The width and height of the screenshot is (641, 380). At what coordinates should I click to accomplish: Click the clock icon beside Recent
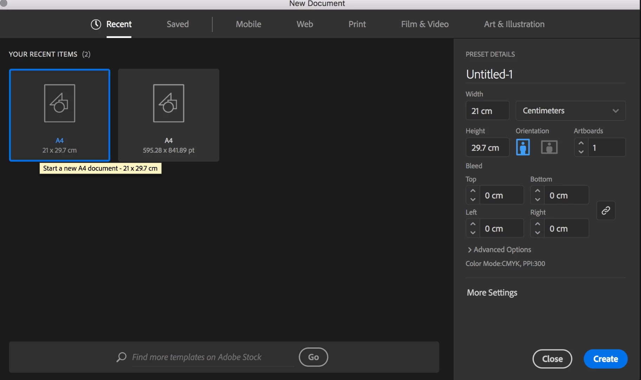96,24
